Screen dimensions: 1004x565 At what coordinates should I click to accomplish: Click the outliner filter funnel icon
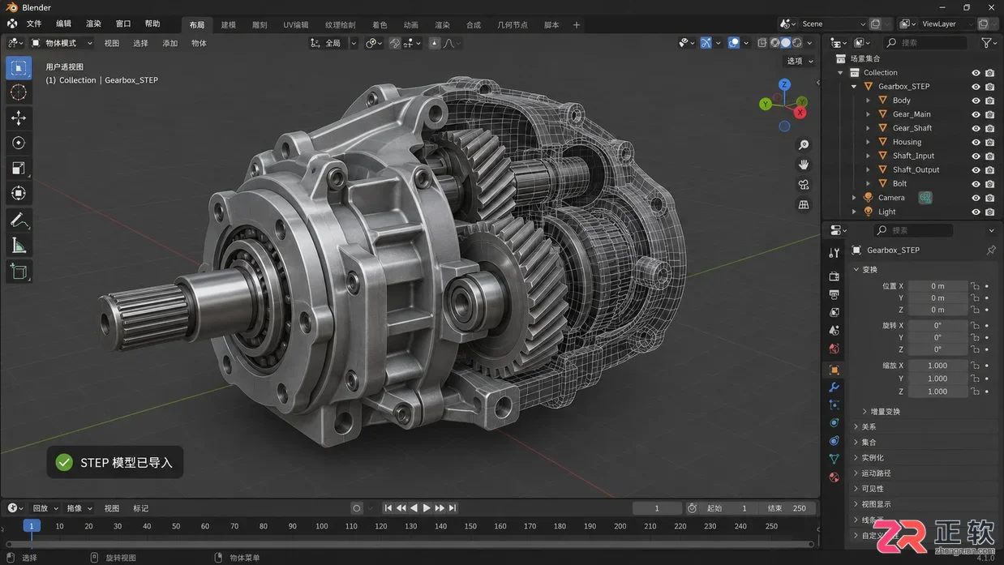click(x=986, y=43)
